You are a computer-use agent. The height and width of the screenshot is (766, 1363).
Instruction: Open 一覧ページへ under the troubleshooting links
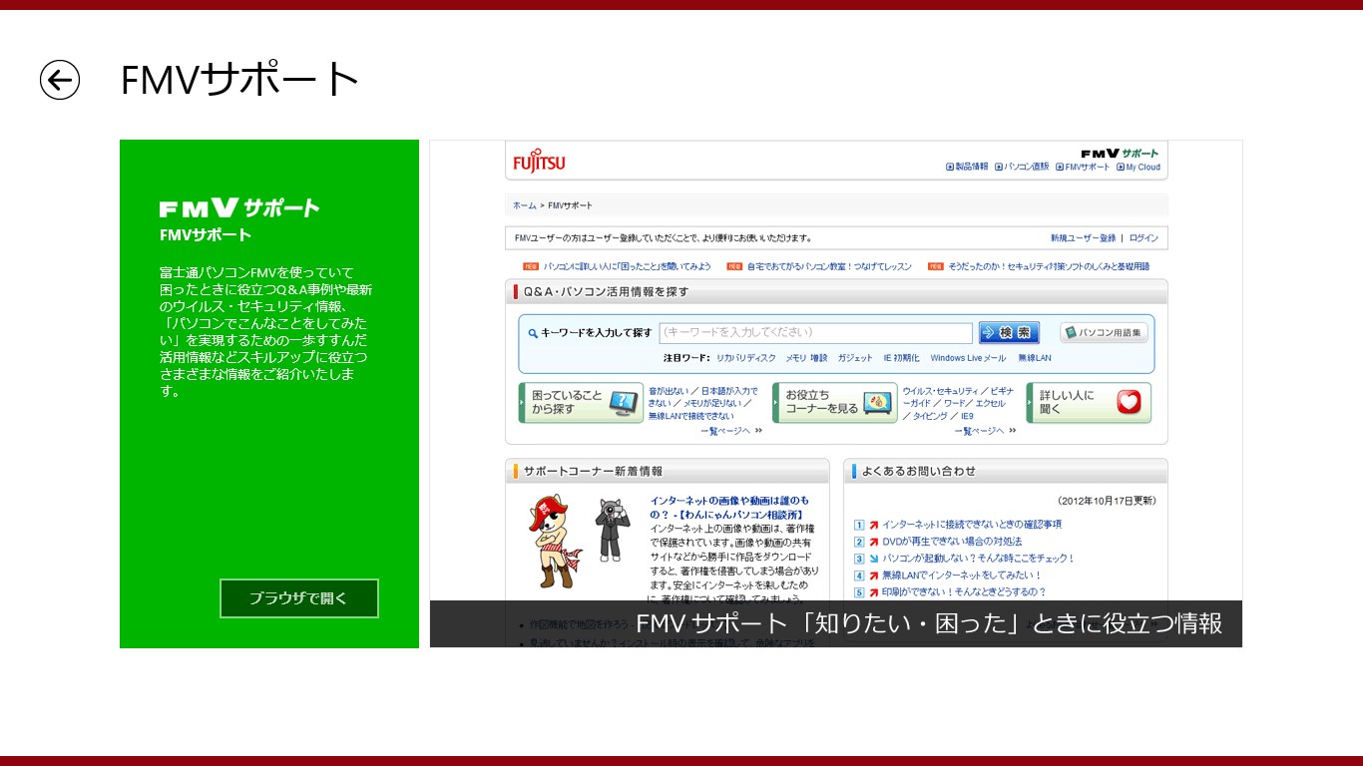click(731, 431)
